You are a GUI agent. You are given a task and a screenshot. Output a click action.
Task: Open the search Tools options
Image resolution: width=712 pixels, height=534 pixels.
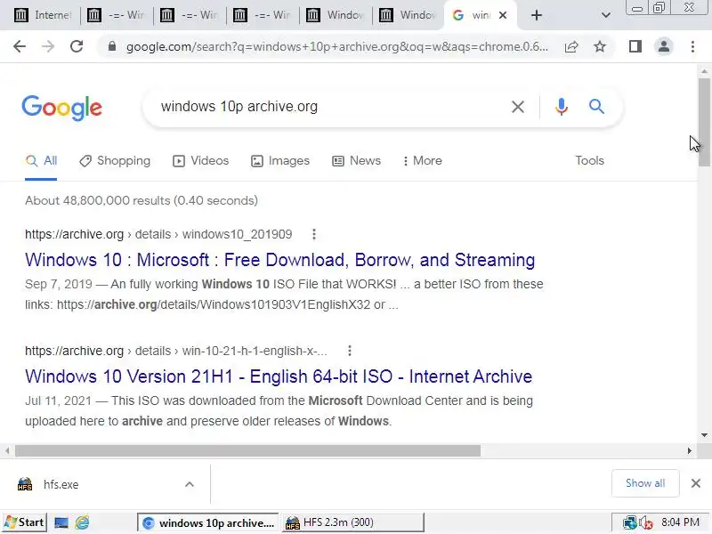[589, 161]
